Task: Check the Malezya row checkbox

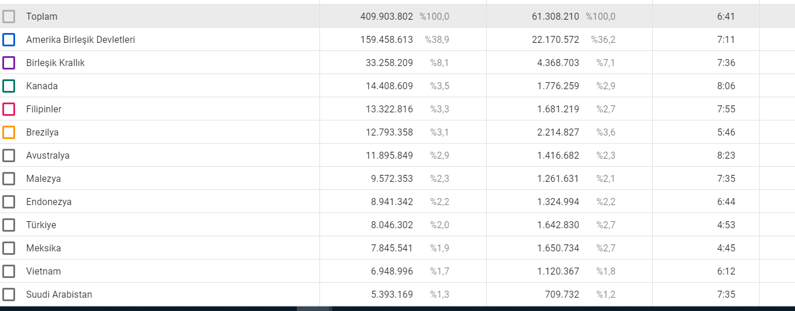Action: tap(9, 178)
